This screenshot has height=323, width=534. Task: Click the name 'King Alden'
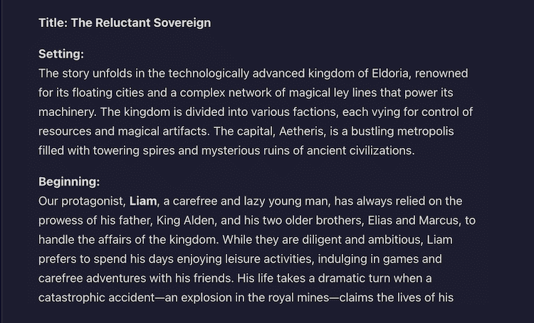pos(185,221)
